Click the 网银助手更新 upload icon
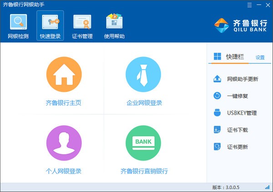Image resolution: width=273 pixels, height=192 pixels. pos(217,79)
